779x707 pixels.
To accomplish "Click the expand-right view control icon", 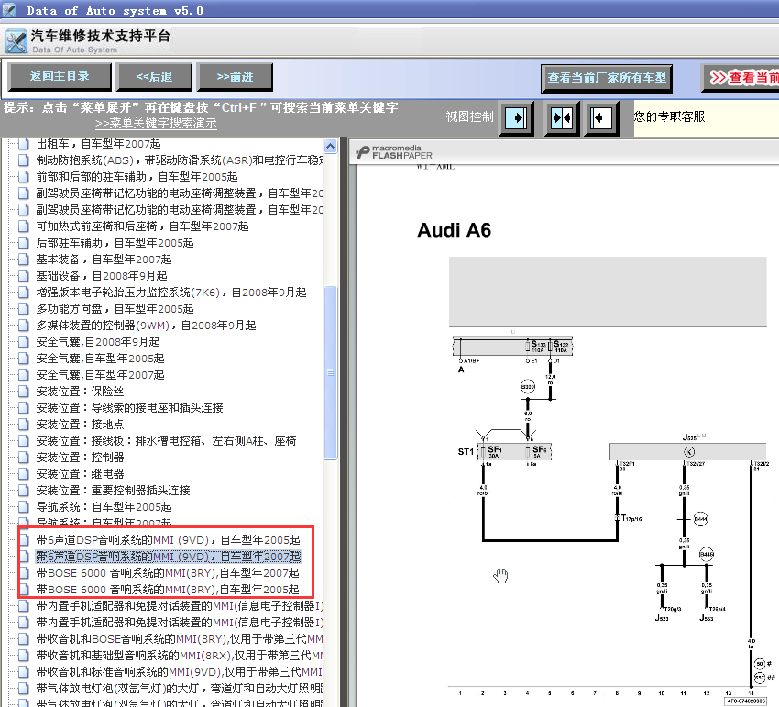I will pyautogui.click(x=516, y=117).
